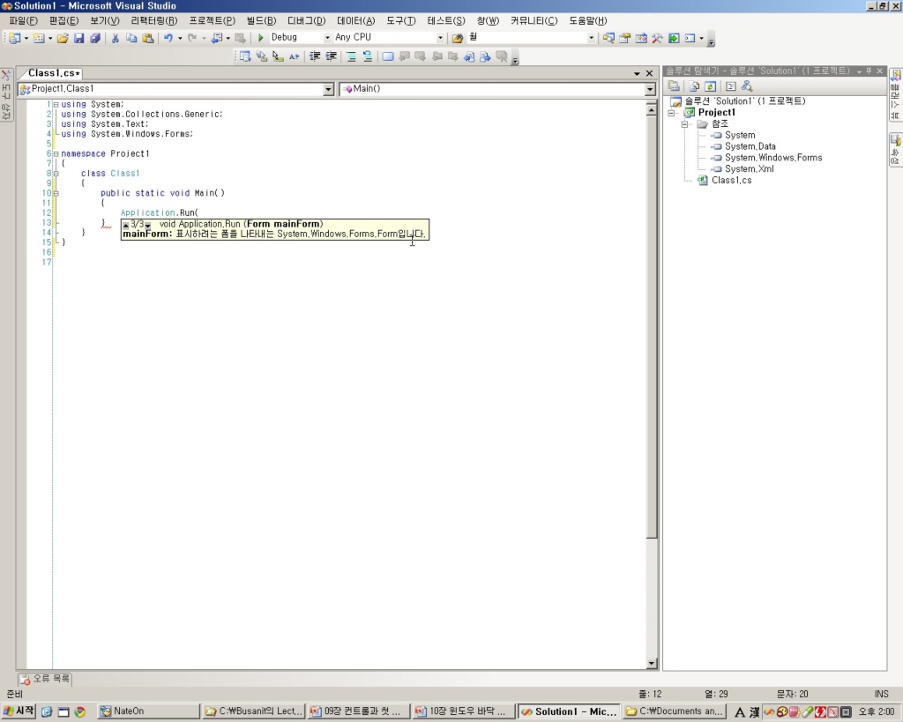Viewport: 903px width, 722px height.
Task: Click the Increase Indent icon
Action: point(332,56)
